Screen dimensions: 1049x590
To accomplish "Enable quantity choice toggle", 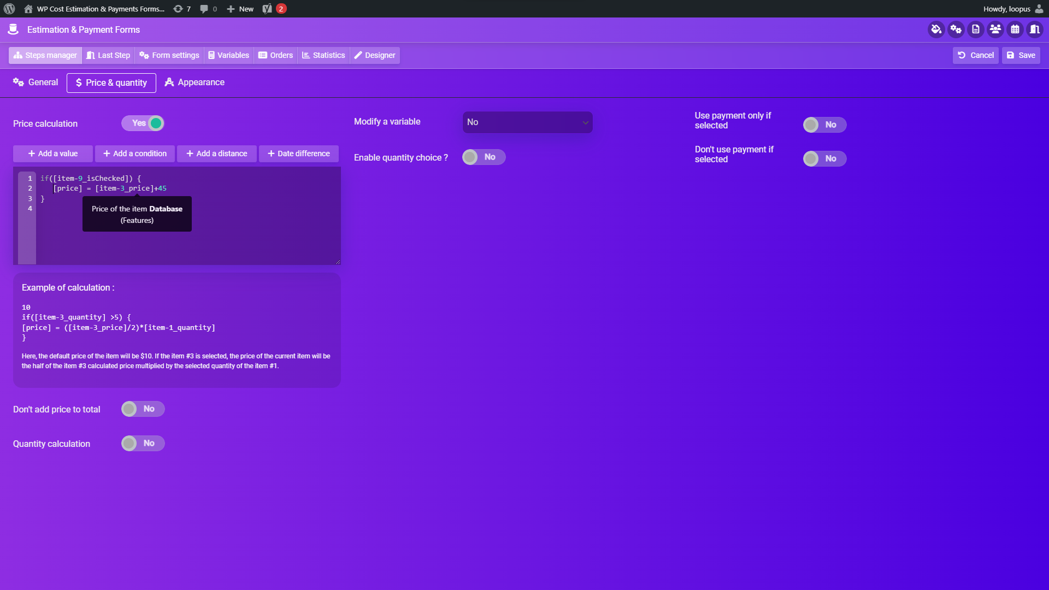I will pyautogui.click(x=484, y=157).
